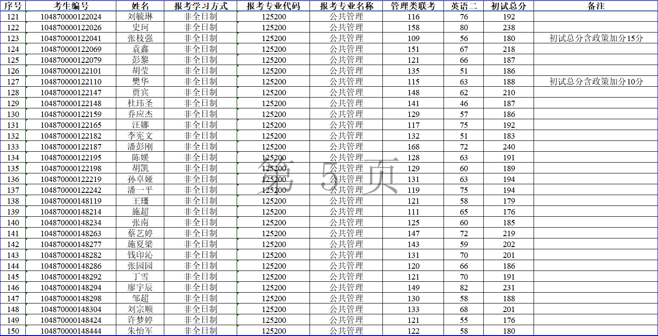Click the 管理类联考 score 158
Viewport: 658px width, 336px height.
(413, 28)
